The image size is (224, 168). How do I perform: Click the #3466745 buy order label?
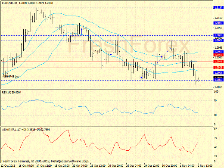click(11, 77)
